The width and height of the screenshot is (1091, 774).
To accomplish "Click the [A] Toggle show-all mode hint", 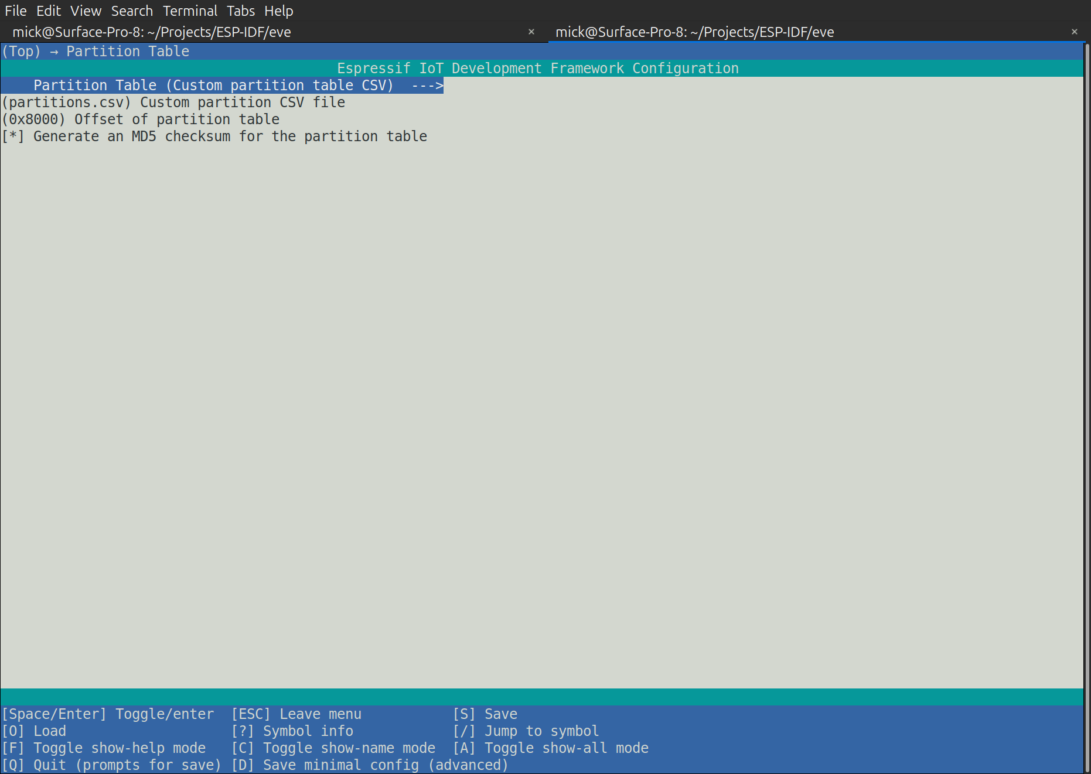I will point(551,748).
